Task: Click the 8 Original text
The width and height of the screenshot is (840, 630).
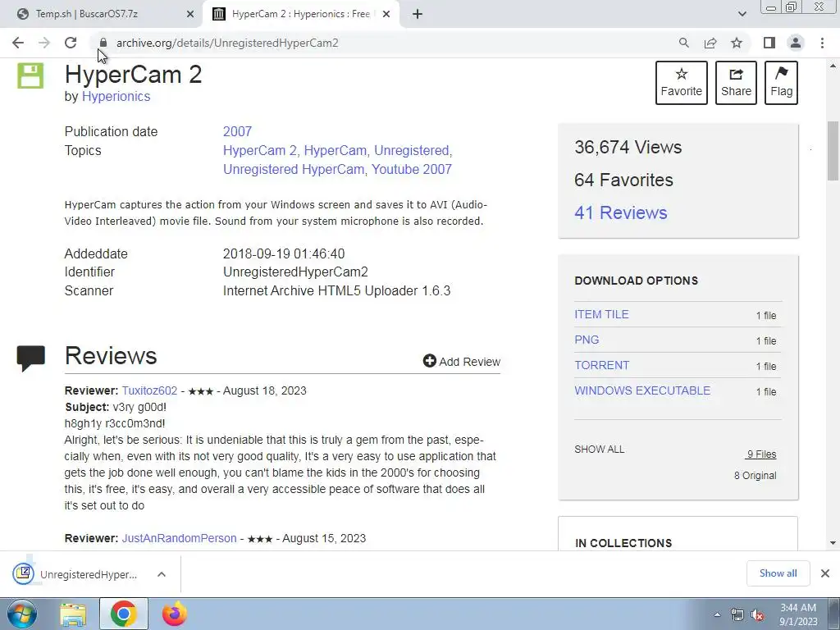Action: (755, 476)
